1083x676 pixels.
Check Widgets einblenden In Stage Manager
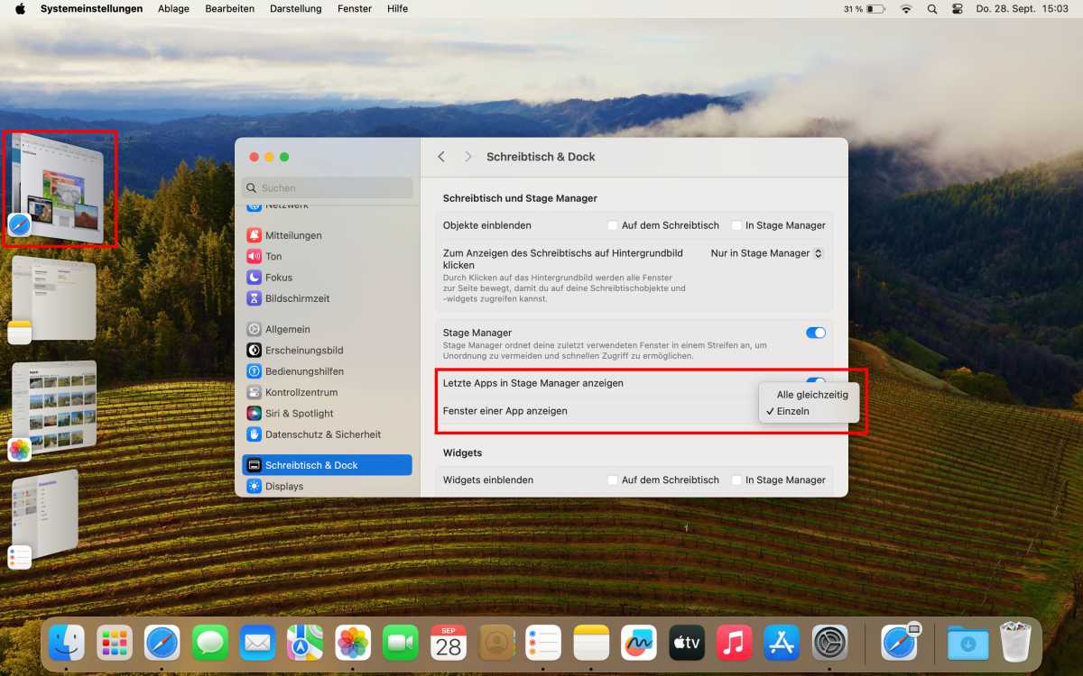[736, 480]
